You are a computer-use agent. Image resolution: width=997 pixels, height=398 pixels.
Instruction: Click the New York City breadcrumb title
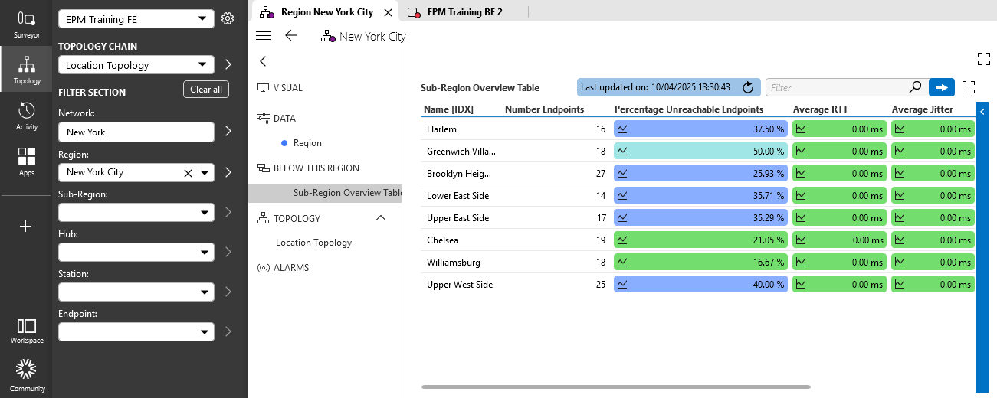click(372, 36)
